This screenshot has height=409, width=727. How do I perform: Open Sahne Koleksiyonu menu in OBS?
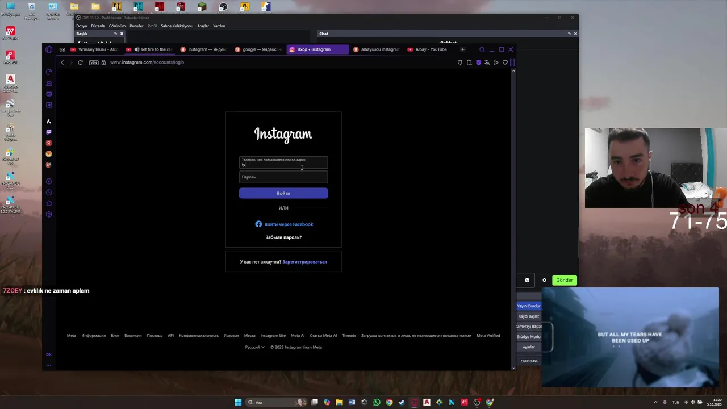[177, 26]
